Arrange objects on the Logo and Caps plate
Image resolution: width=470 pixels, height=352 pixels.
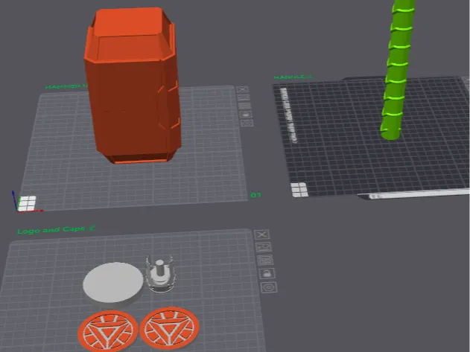click(265, 260)
